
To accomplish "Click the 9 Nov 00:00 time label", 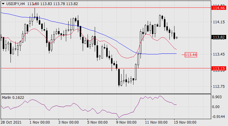I will coord(126,122).
